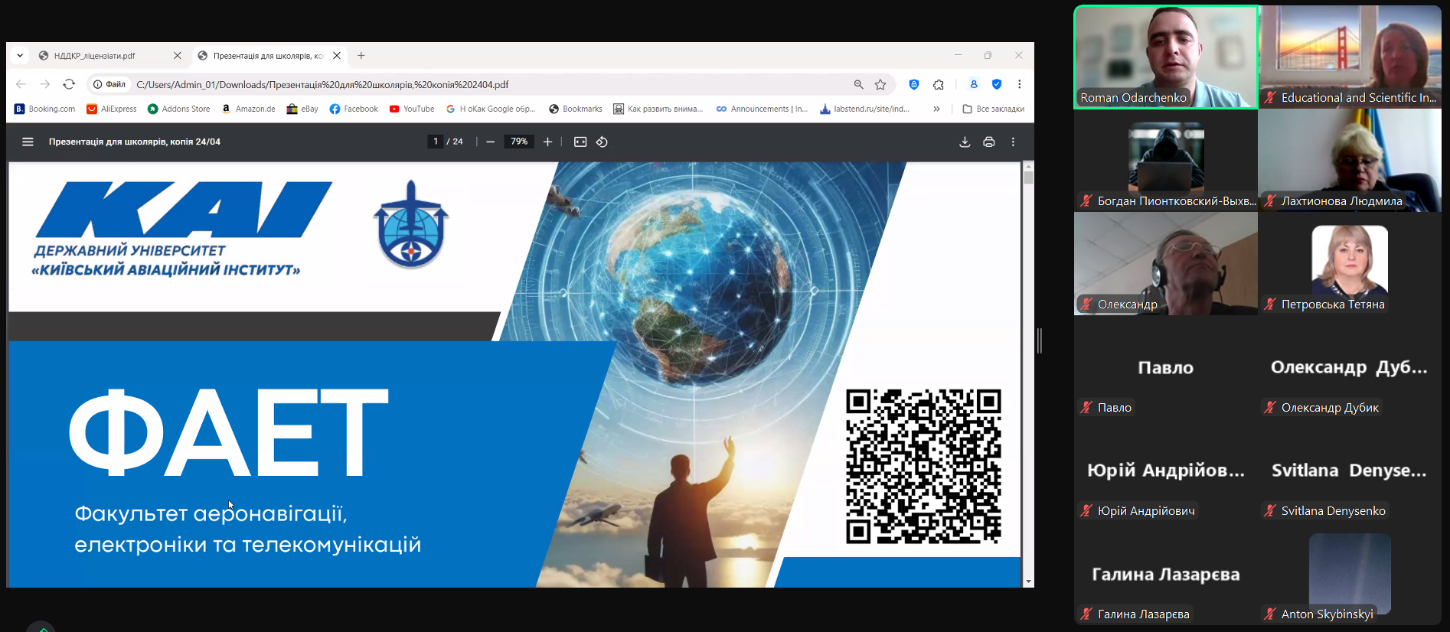Click the PDF zoom in plus button

547,142
